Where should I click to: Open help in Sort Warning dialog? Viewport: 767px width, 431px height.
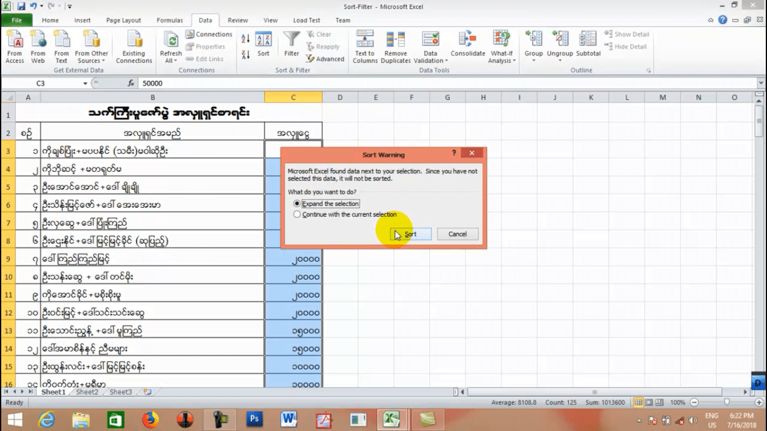coord(454,153)
